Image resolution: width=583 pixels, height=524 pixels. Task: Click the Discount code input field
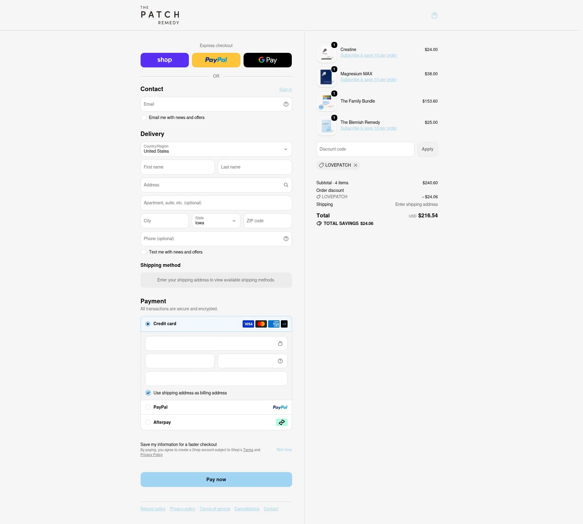(365, 149)
